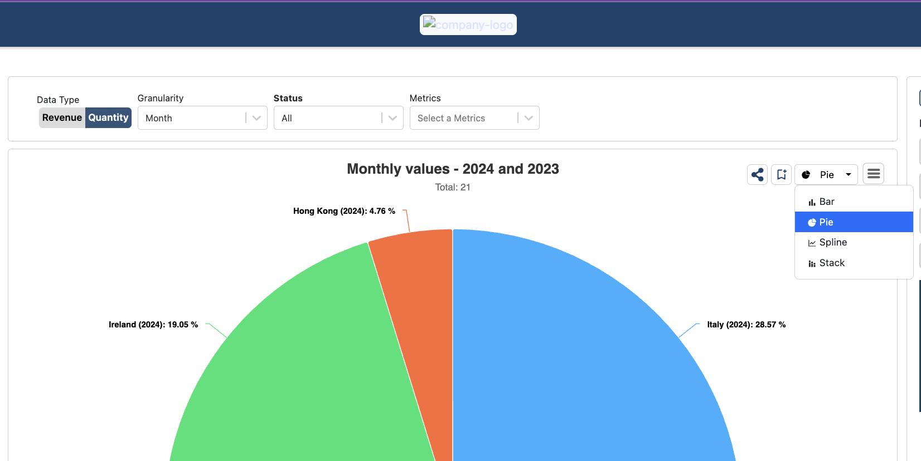Switch data type to Quantity
Viewport: 921px width, 461px height.
click(x=108, y=117)
